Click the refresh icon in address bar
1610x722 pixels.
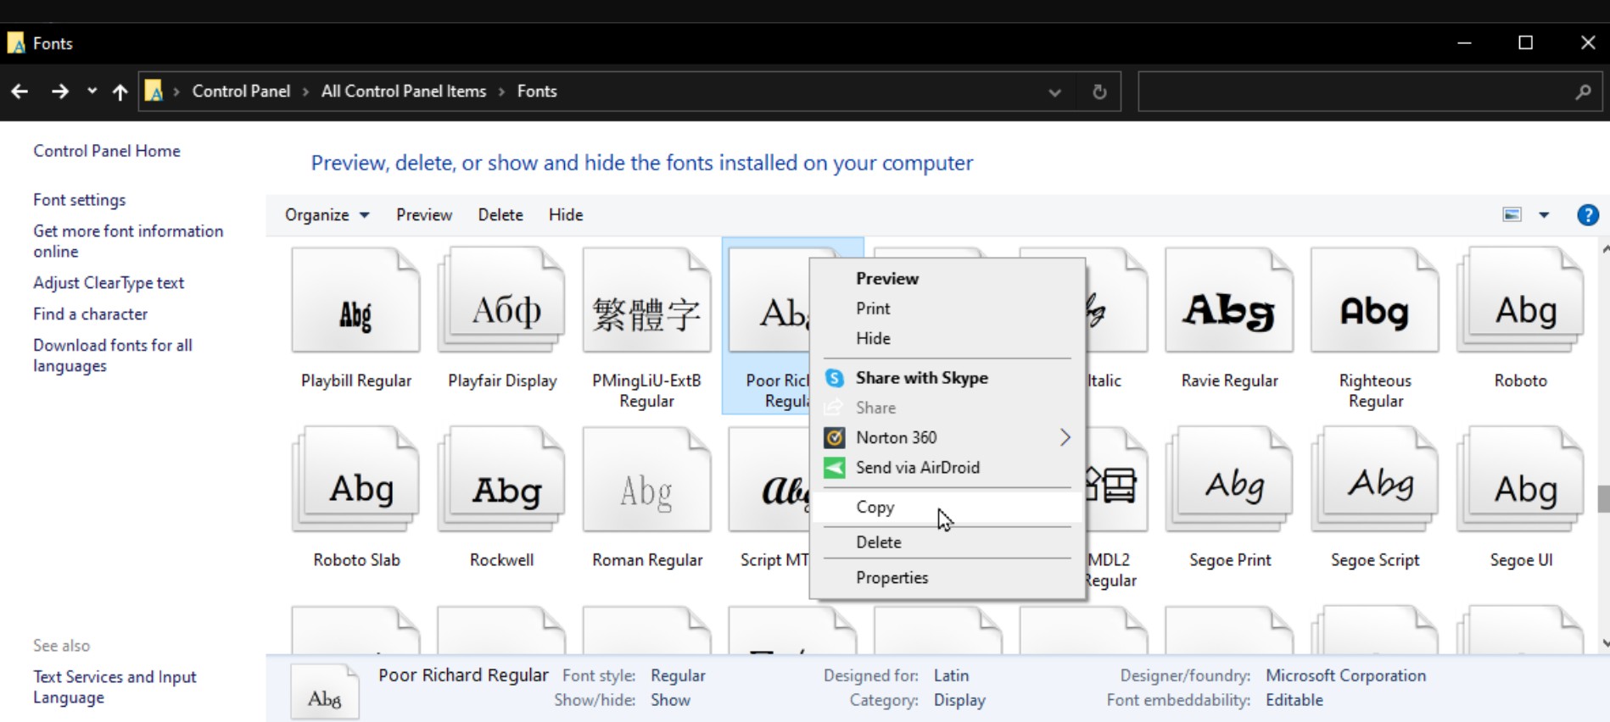pos(1099,92)
